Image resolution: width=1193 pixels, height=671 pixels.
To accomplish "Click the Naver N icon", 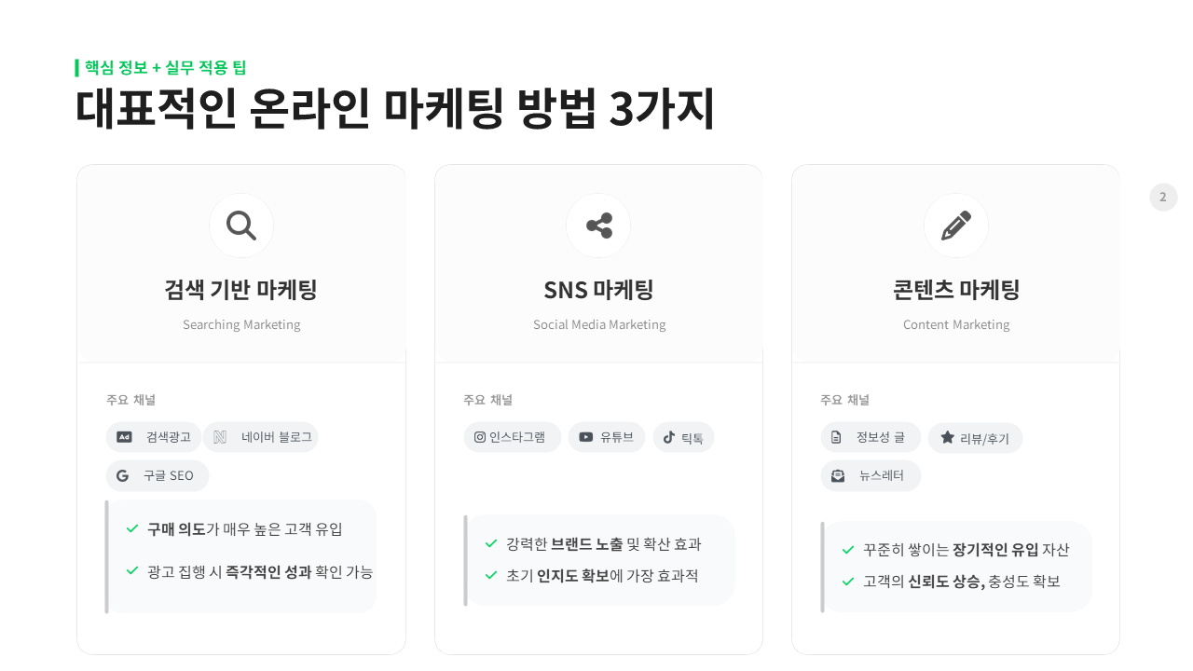I will pyautogui.click(x=220, y=437).
